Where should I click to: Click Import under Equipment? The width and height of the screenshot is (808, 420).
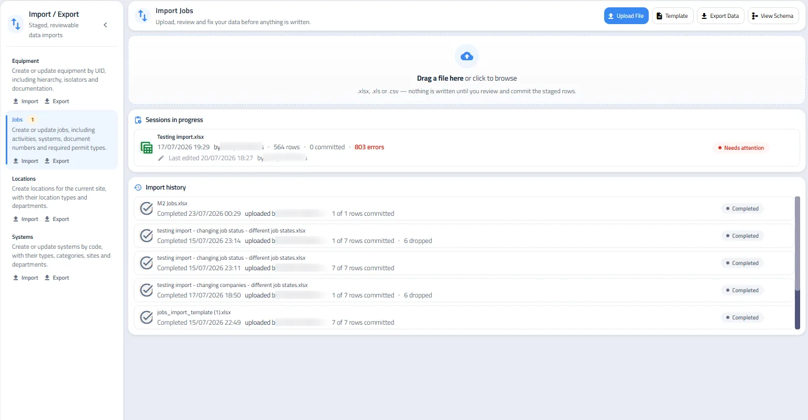(26, 101)
